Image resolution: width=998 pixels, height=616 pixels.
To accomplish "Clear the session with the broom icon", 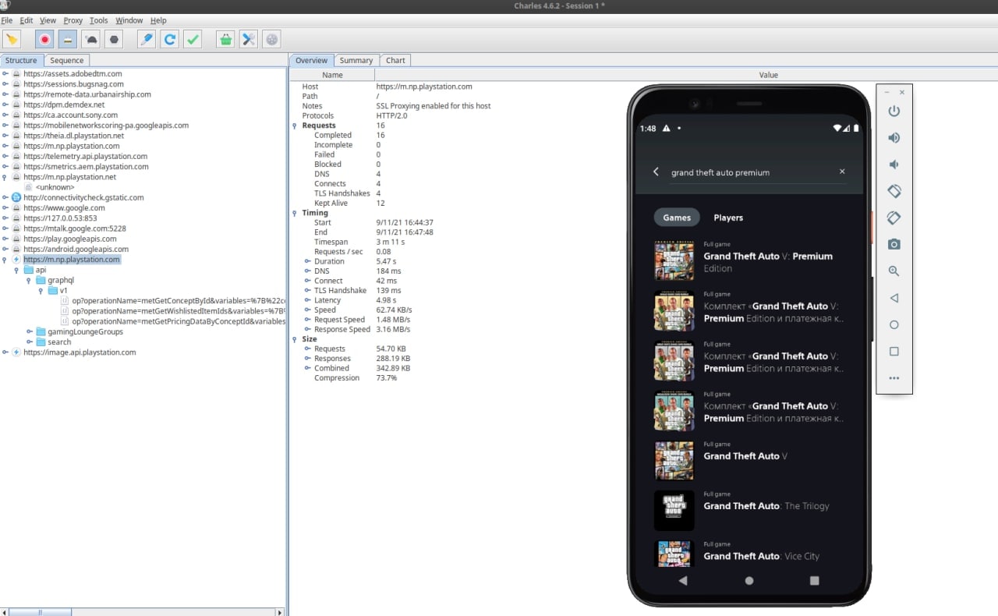I will click(x=12, y=39).
